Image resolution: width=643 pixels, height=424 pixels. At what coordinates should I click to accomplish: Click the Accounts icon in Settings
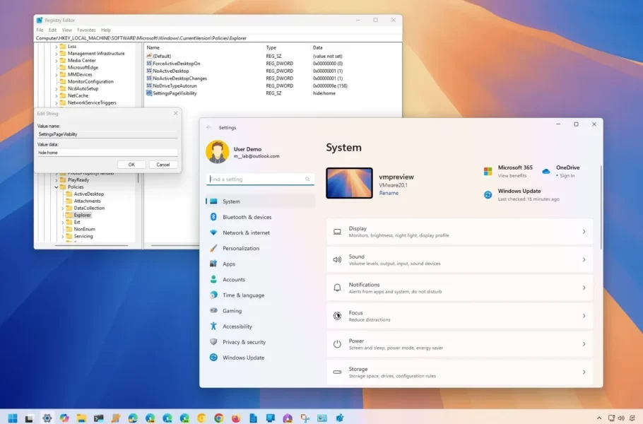click(x=215, y=279)
